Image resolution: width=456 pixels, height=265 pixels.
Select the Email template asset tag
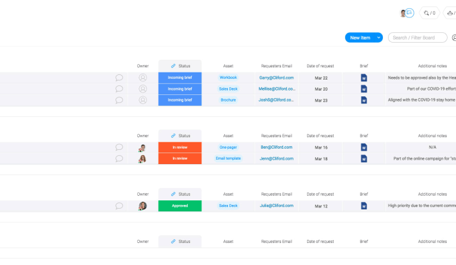click(x=228, y=158)
